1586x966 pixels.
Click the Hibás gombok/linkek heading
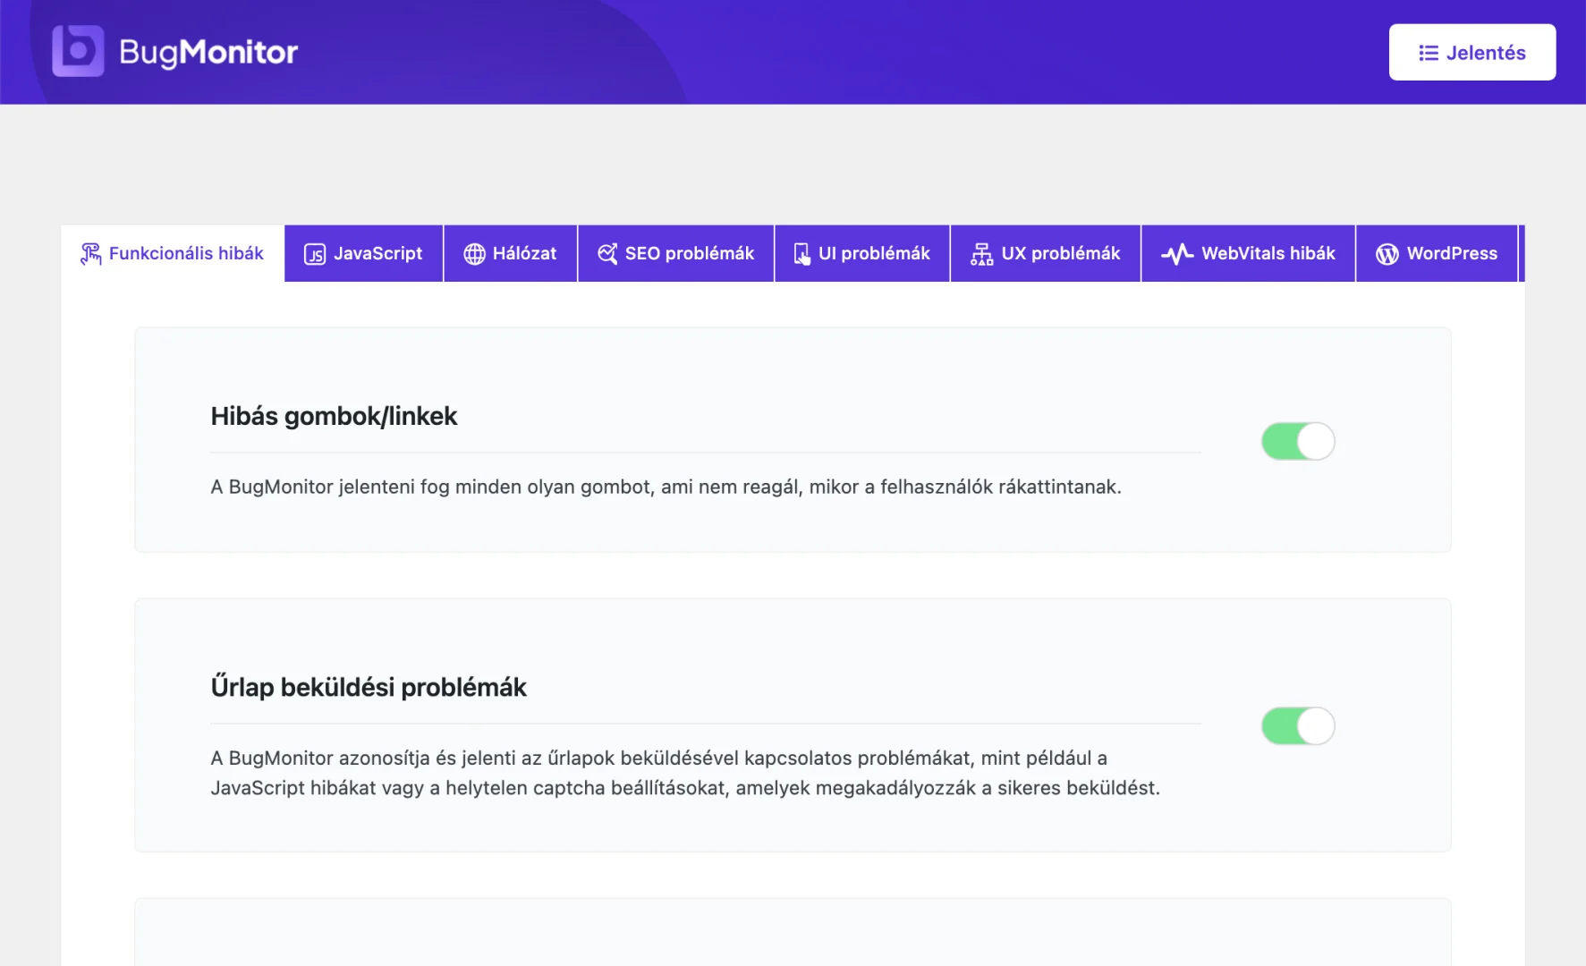coord(334,416)
